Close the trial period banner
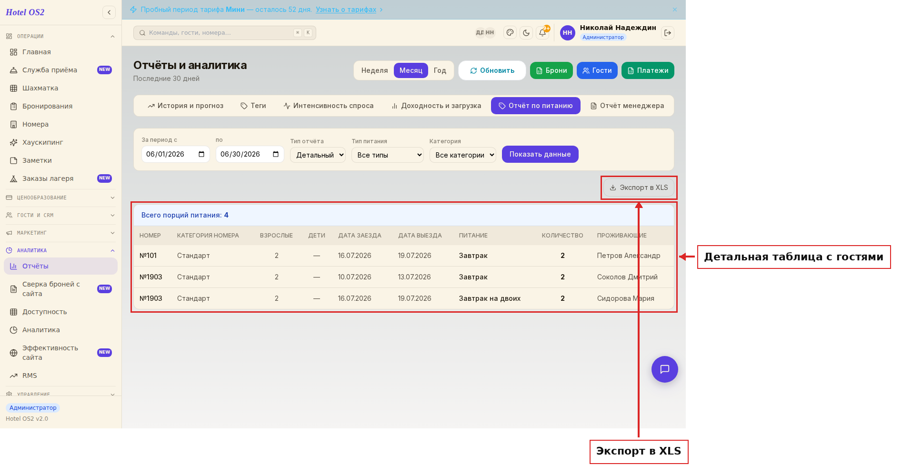This screenshot has width=902, height=475. 675,10
